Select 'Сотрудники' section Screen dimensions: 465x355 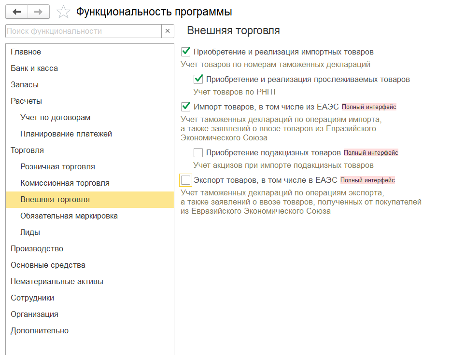coord(89,298)
